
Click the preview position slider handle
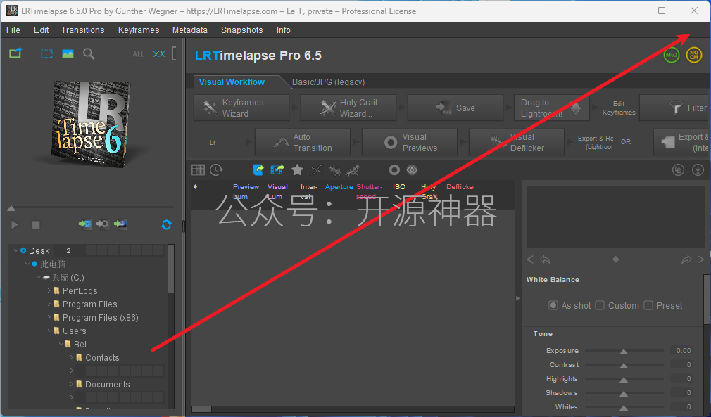[x=11, y=208]
